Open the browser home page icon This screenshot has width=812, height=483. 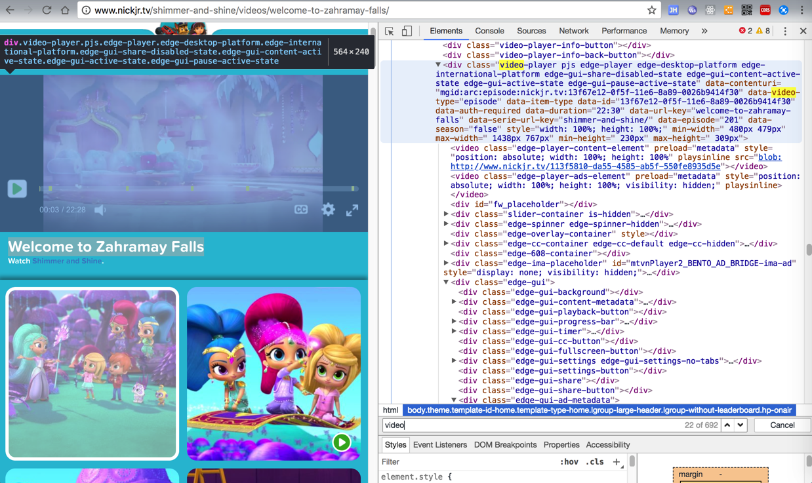tap(65, 10)
